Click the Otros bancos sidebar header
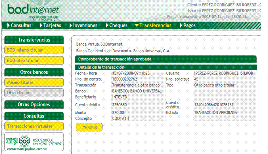Image resolution: width=268 pixels, height=154 pixels. [x=34, y=72]
